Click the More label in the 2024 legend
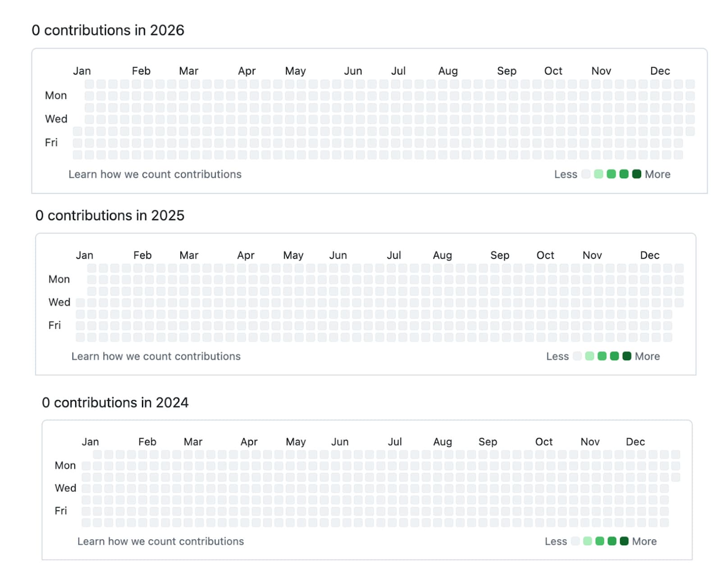Image resolution: width=721 pixels, height=586 pixels. tap(644, 541)
